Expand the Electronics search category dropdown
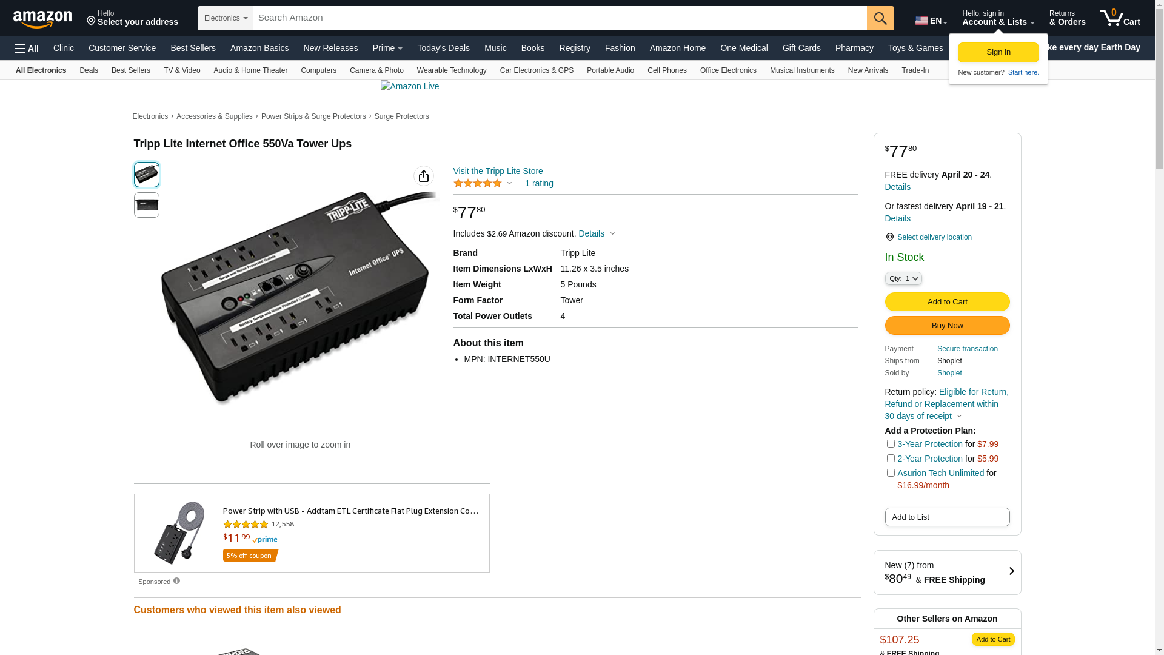 (226, 18)
